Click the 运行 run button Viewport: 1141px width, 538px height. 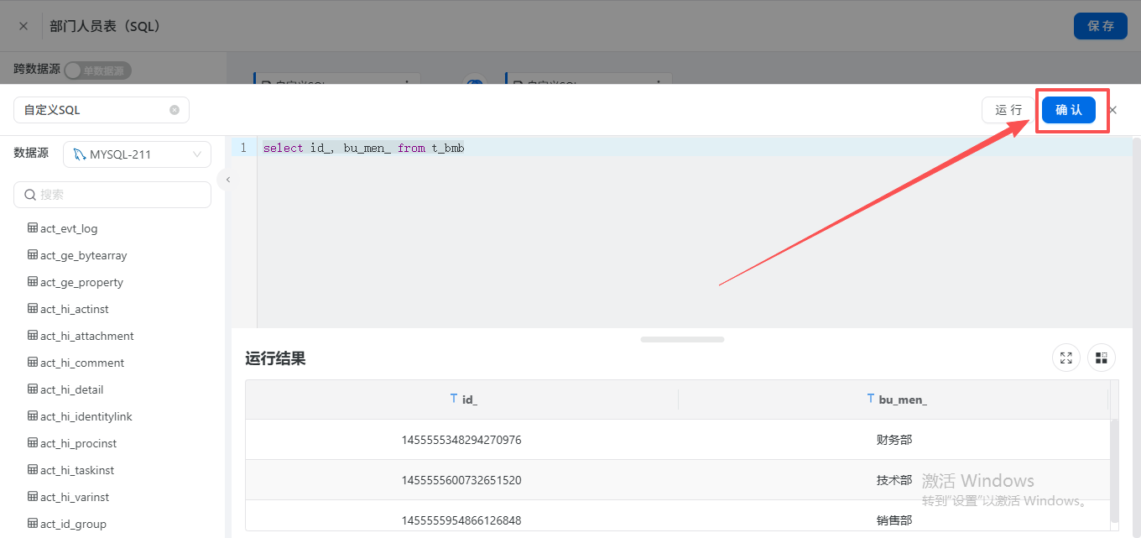click(x=1008, y=110)
